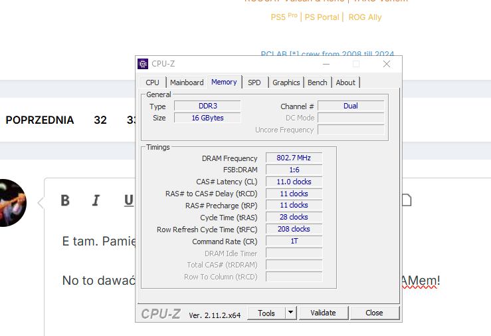Viewport: 491px width, 336px height.
Task: Open the Tools dropdown arrow menu
Action: coord(290,313)
